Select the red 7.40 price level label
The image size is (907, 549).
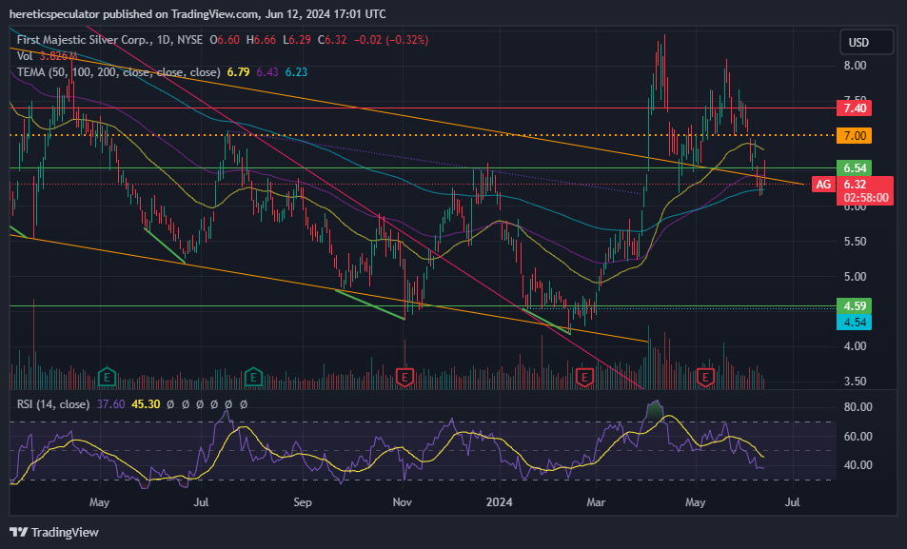click(x=855, y=108)
